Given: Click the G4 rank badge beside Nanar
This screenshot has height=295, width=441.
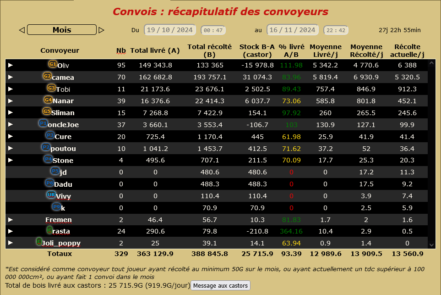Looking at the screenshot, I should (48, 100).
